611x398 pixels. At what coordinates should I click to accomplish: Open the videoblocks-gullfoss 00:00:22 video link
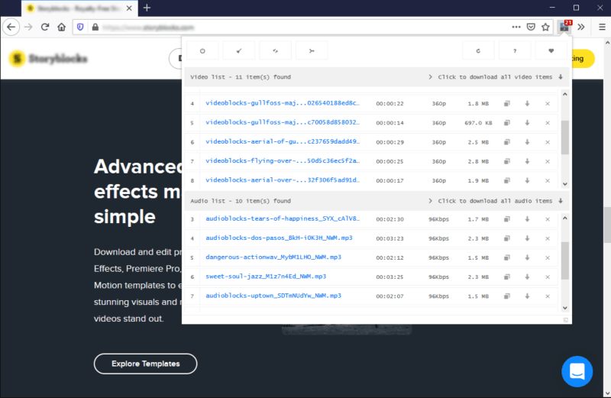283,103
